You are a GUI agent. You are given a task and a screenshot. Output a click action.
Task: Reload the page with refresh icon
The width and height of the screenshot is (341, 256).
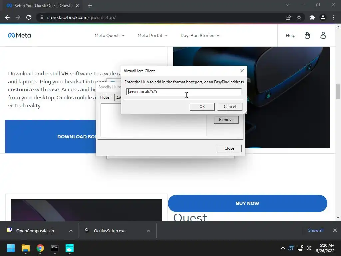(x=29, y=17)
